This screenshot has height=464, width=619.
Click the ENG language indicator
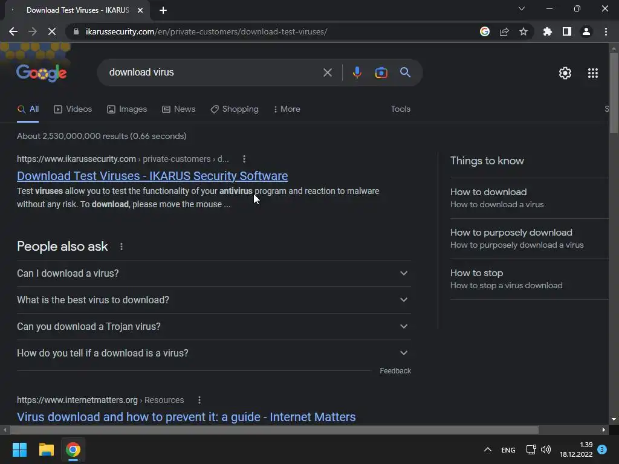coord(508,449)
